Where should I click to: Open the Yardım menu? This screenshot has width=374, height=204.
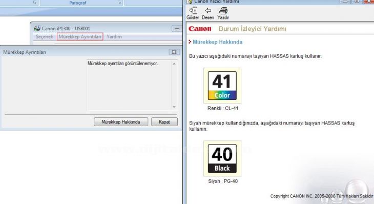114,37
